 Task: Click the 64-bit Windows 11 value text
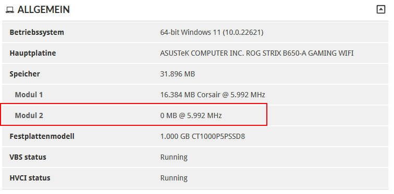(x=212, y=32)
